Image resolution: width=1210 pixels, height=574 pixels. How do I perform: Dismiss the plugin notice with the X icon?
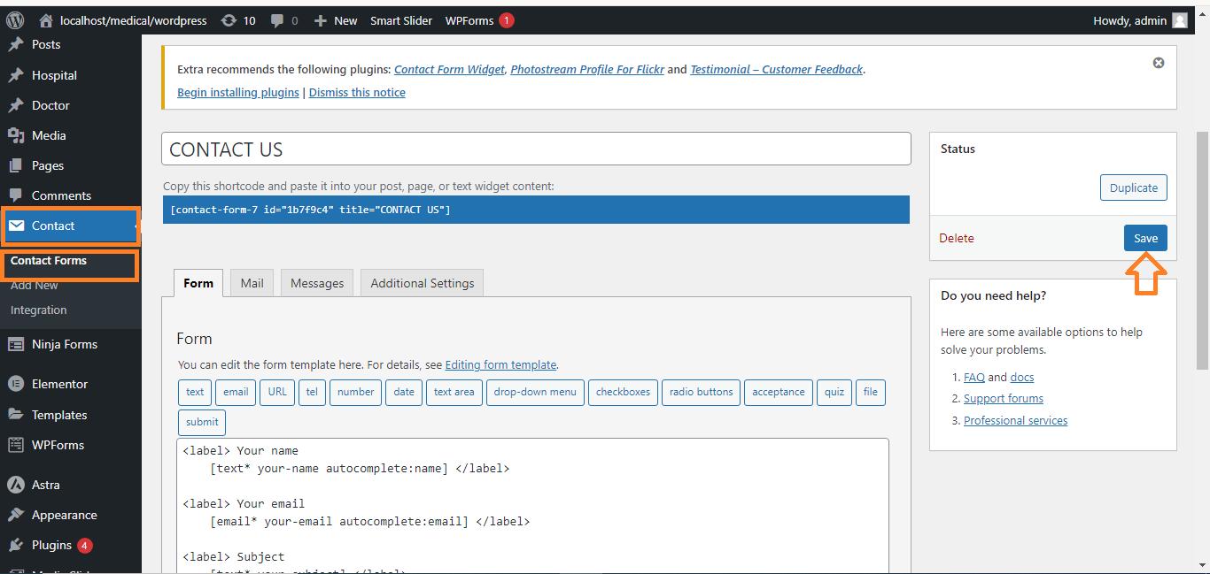[1159, 63]
